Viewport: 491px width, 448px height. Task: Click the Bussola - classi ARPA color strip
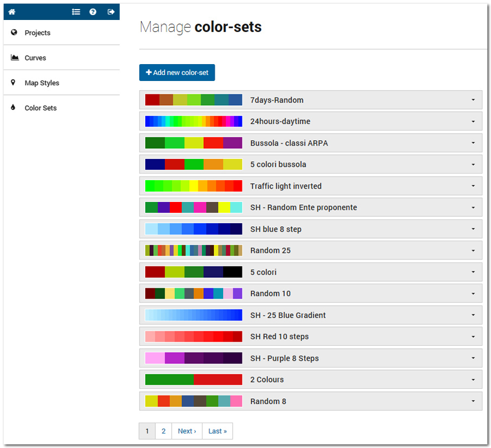point(193,143)
